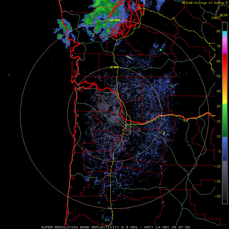Select the 60 dBZ scale value
This screenshot has height=229, width=229.
pyautogui.click(x=219, y=61)
